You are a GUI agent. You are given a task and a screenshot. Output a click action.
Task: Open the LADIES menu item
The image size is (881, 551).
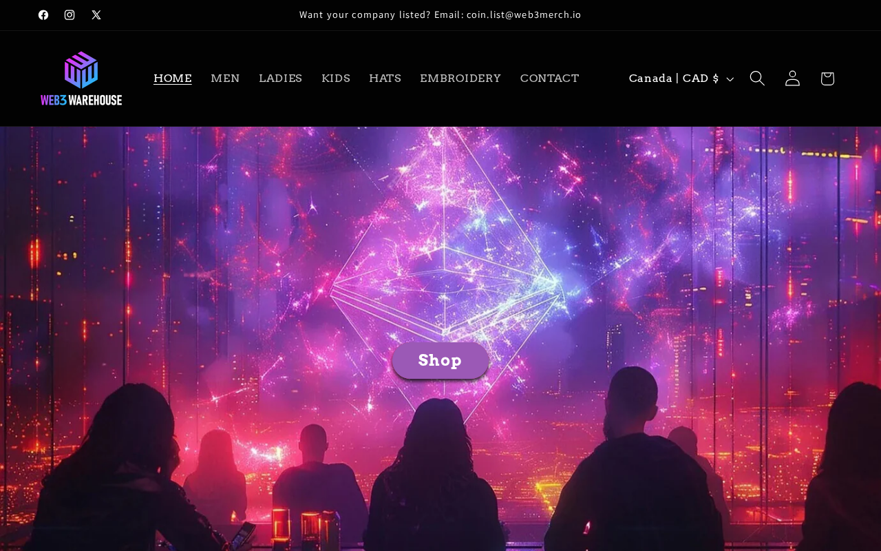281,79
